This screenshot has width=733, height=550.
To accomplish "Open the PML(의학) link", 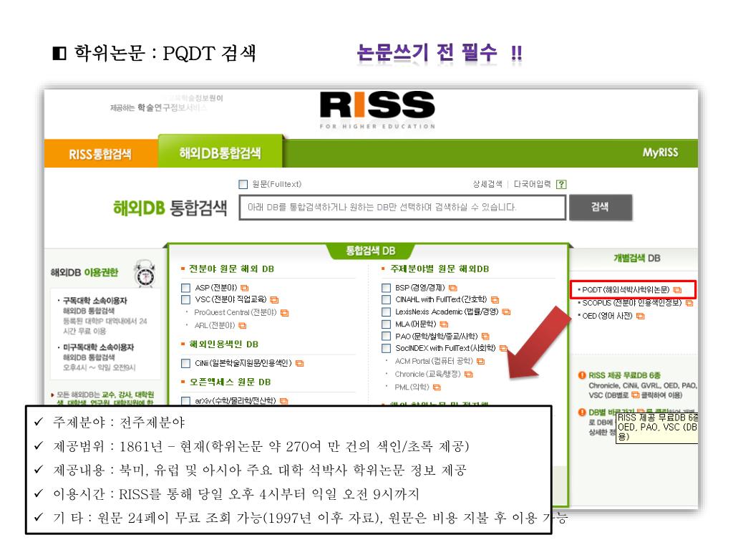I will point(412,387).
